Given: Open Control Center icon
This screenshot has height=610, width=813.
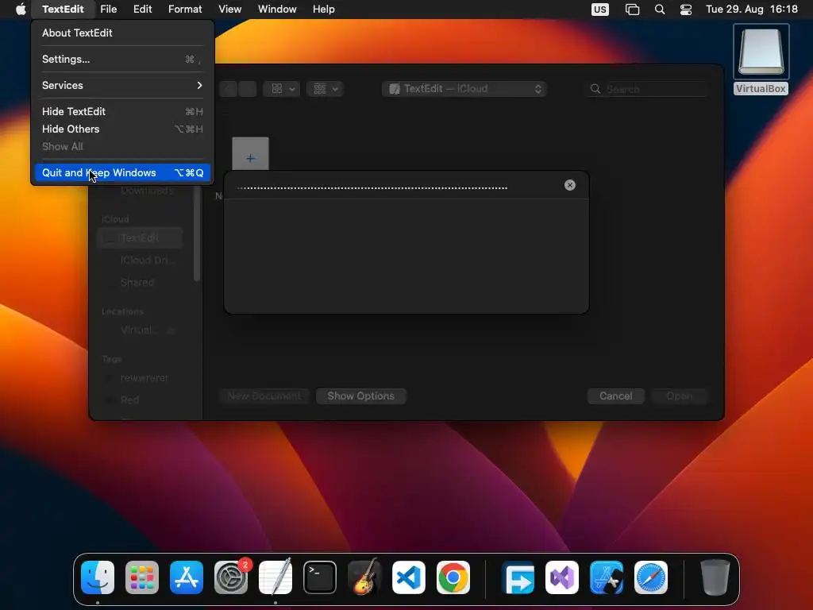Looking at the screenshot, I should pyautogui.click(x=685, y=10).
